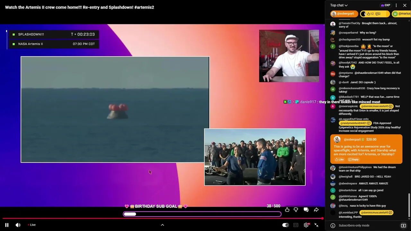The width and height of the screenshot is (411, 231).
Task: Click @mikemckenna8530 avatar icon
Action: pyautogui.click(x=333, y=89)
